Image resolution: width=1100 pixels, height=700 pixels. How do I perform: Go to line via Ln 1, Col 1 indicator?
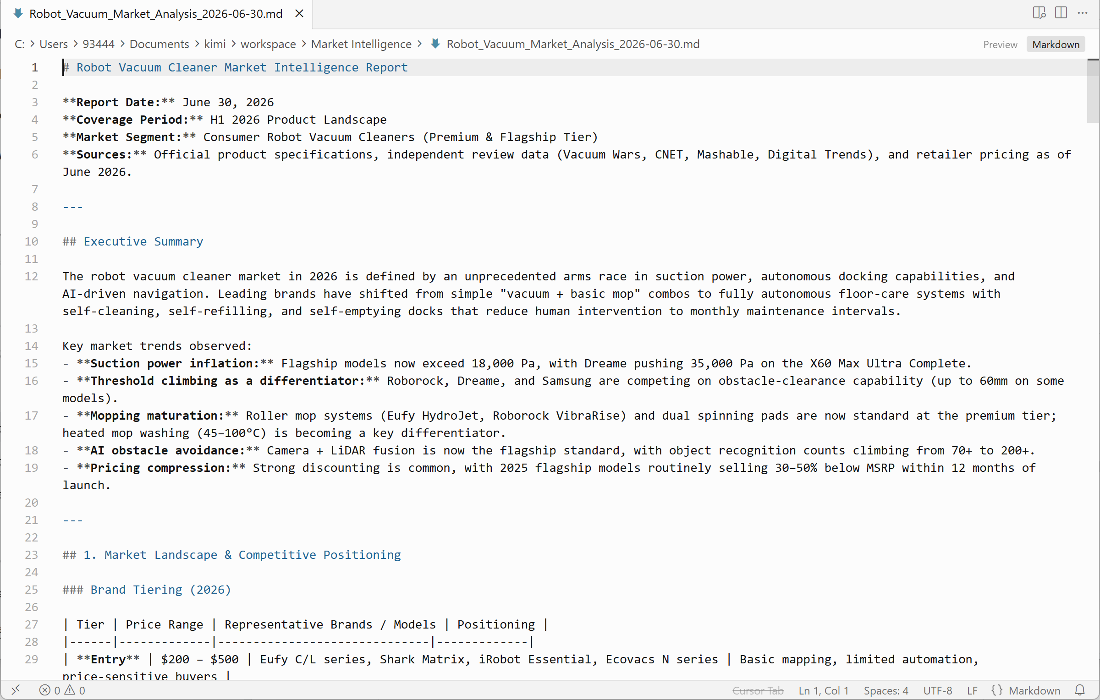824,690
